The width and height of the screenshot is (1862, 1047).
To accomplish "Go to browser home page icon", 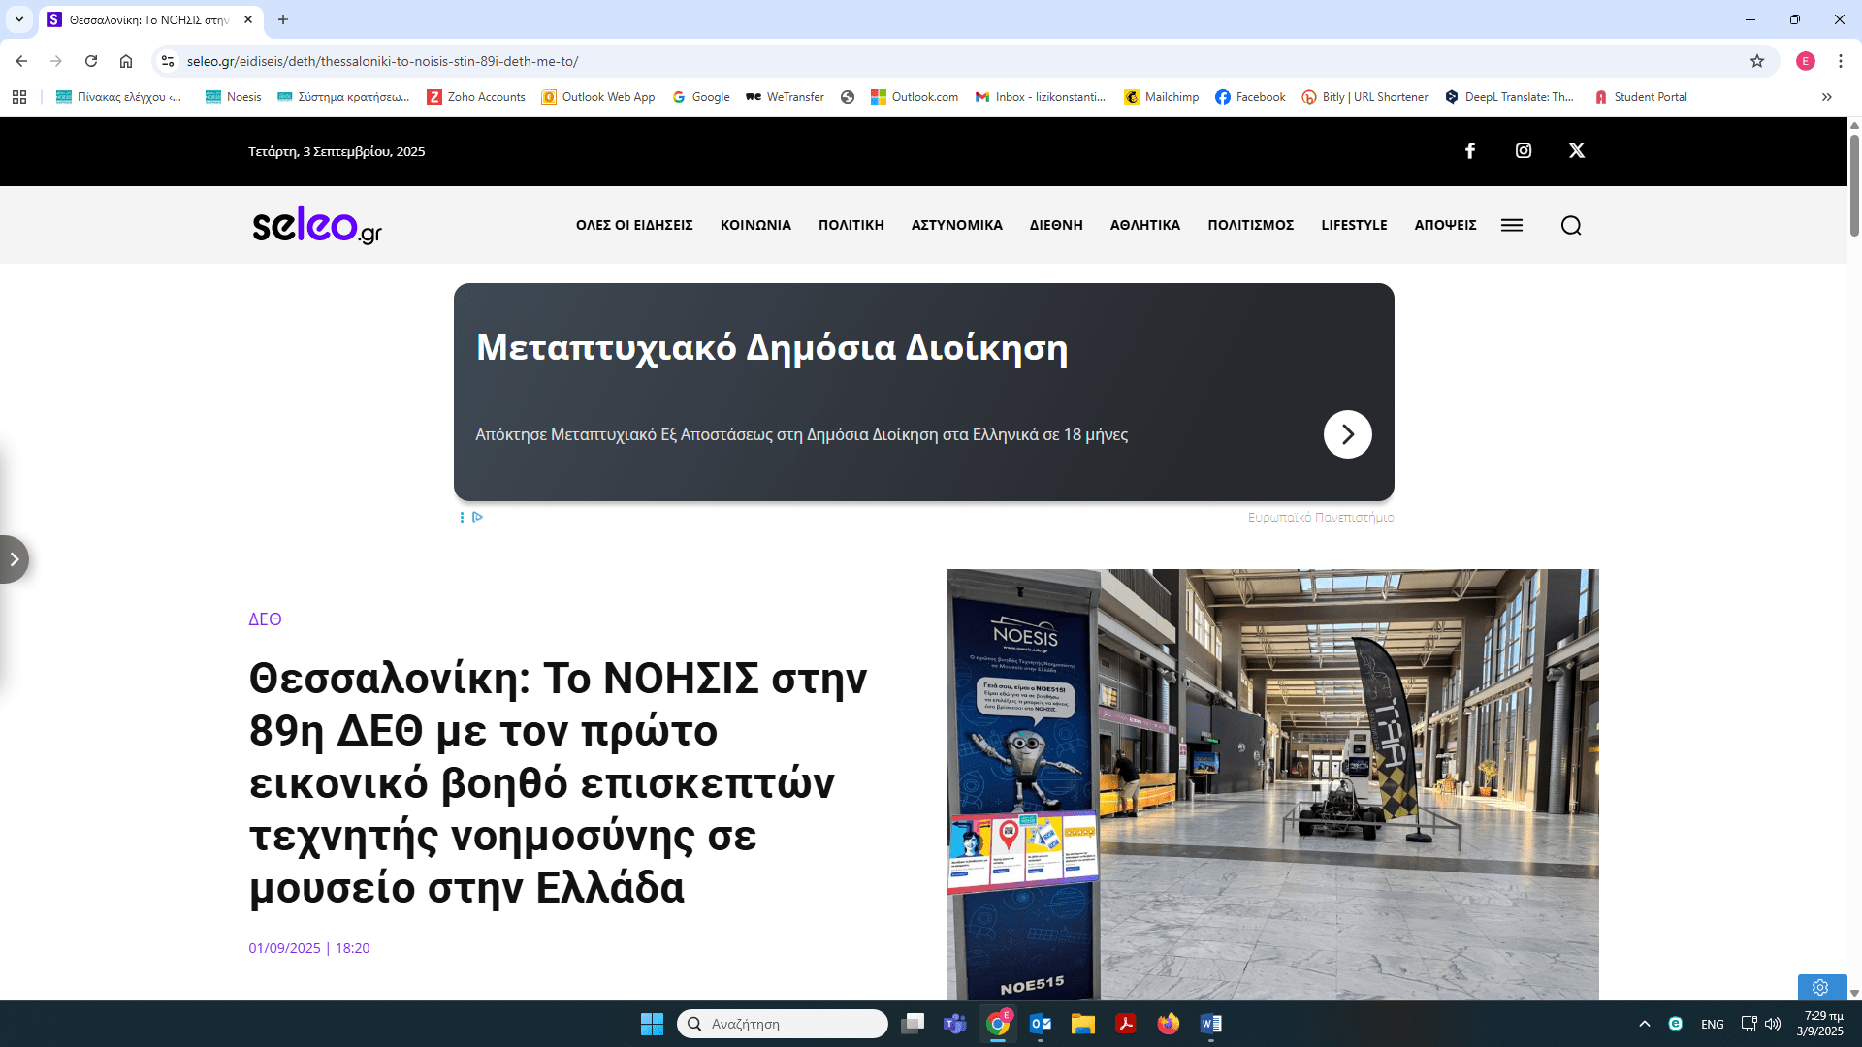I will tap(126, 61).
